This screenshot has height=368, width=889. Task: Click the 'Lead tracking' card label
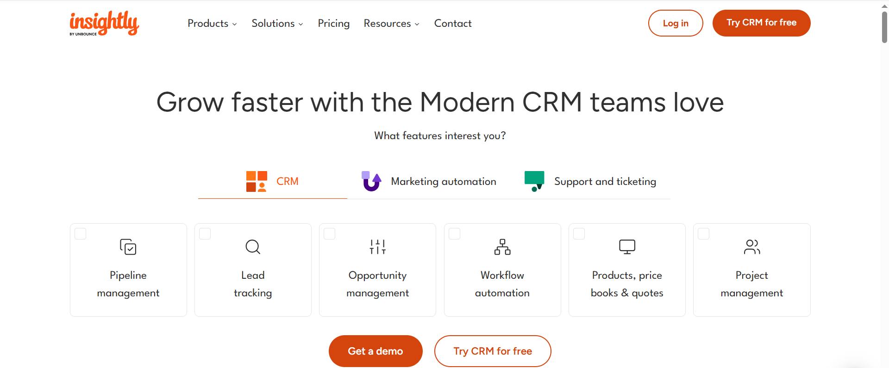click(253, 284)
